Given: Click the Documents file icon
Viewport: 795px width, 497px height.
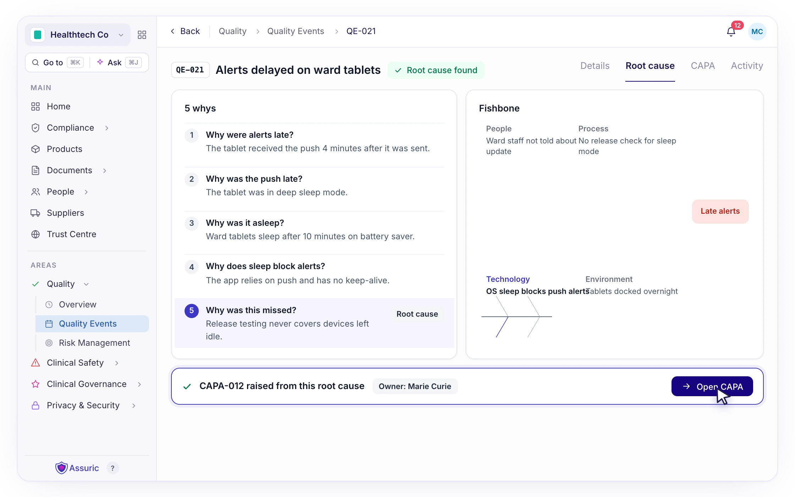Looking at the screenshot, I should pyautogui.click(x=35, y=170).
